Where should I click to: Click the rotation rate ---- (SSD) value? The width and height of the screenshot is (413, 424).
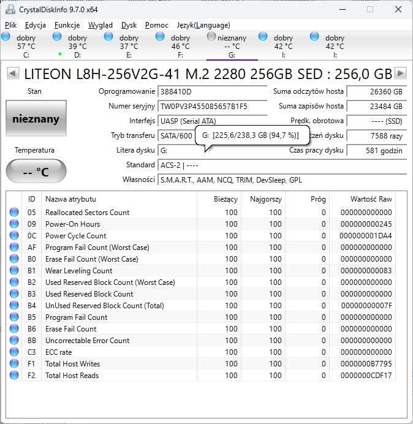[x=376, y=121]
